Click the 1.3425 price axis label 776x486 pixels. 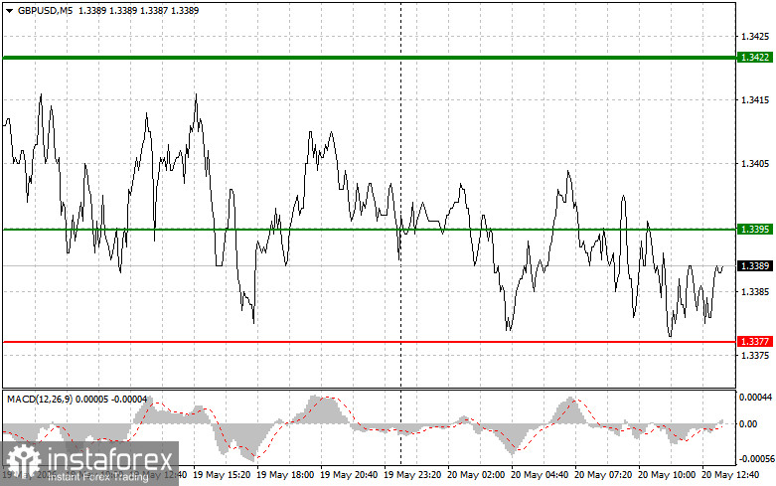pyautogui.click(x=755, y=36)
